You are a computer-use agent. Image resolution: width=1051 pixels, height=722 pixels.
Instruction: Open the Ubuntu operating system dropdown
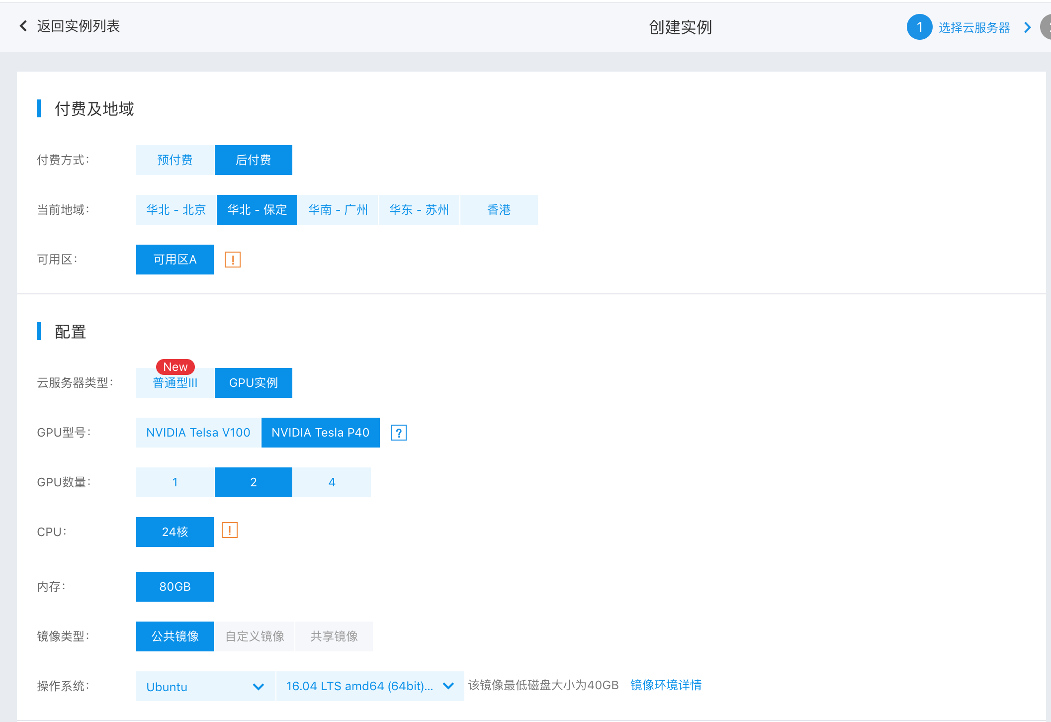pos(205,686)
